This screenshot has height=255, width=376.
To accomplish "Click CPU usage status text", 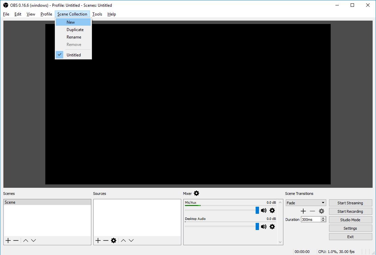I will 336,252.
